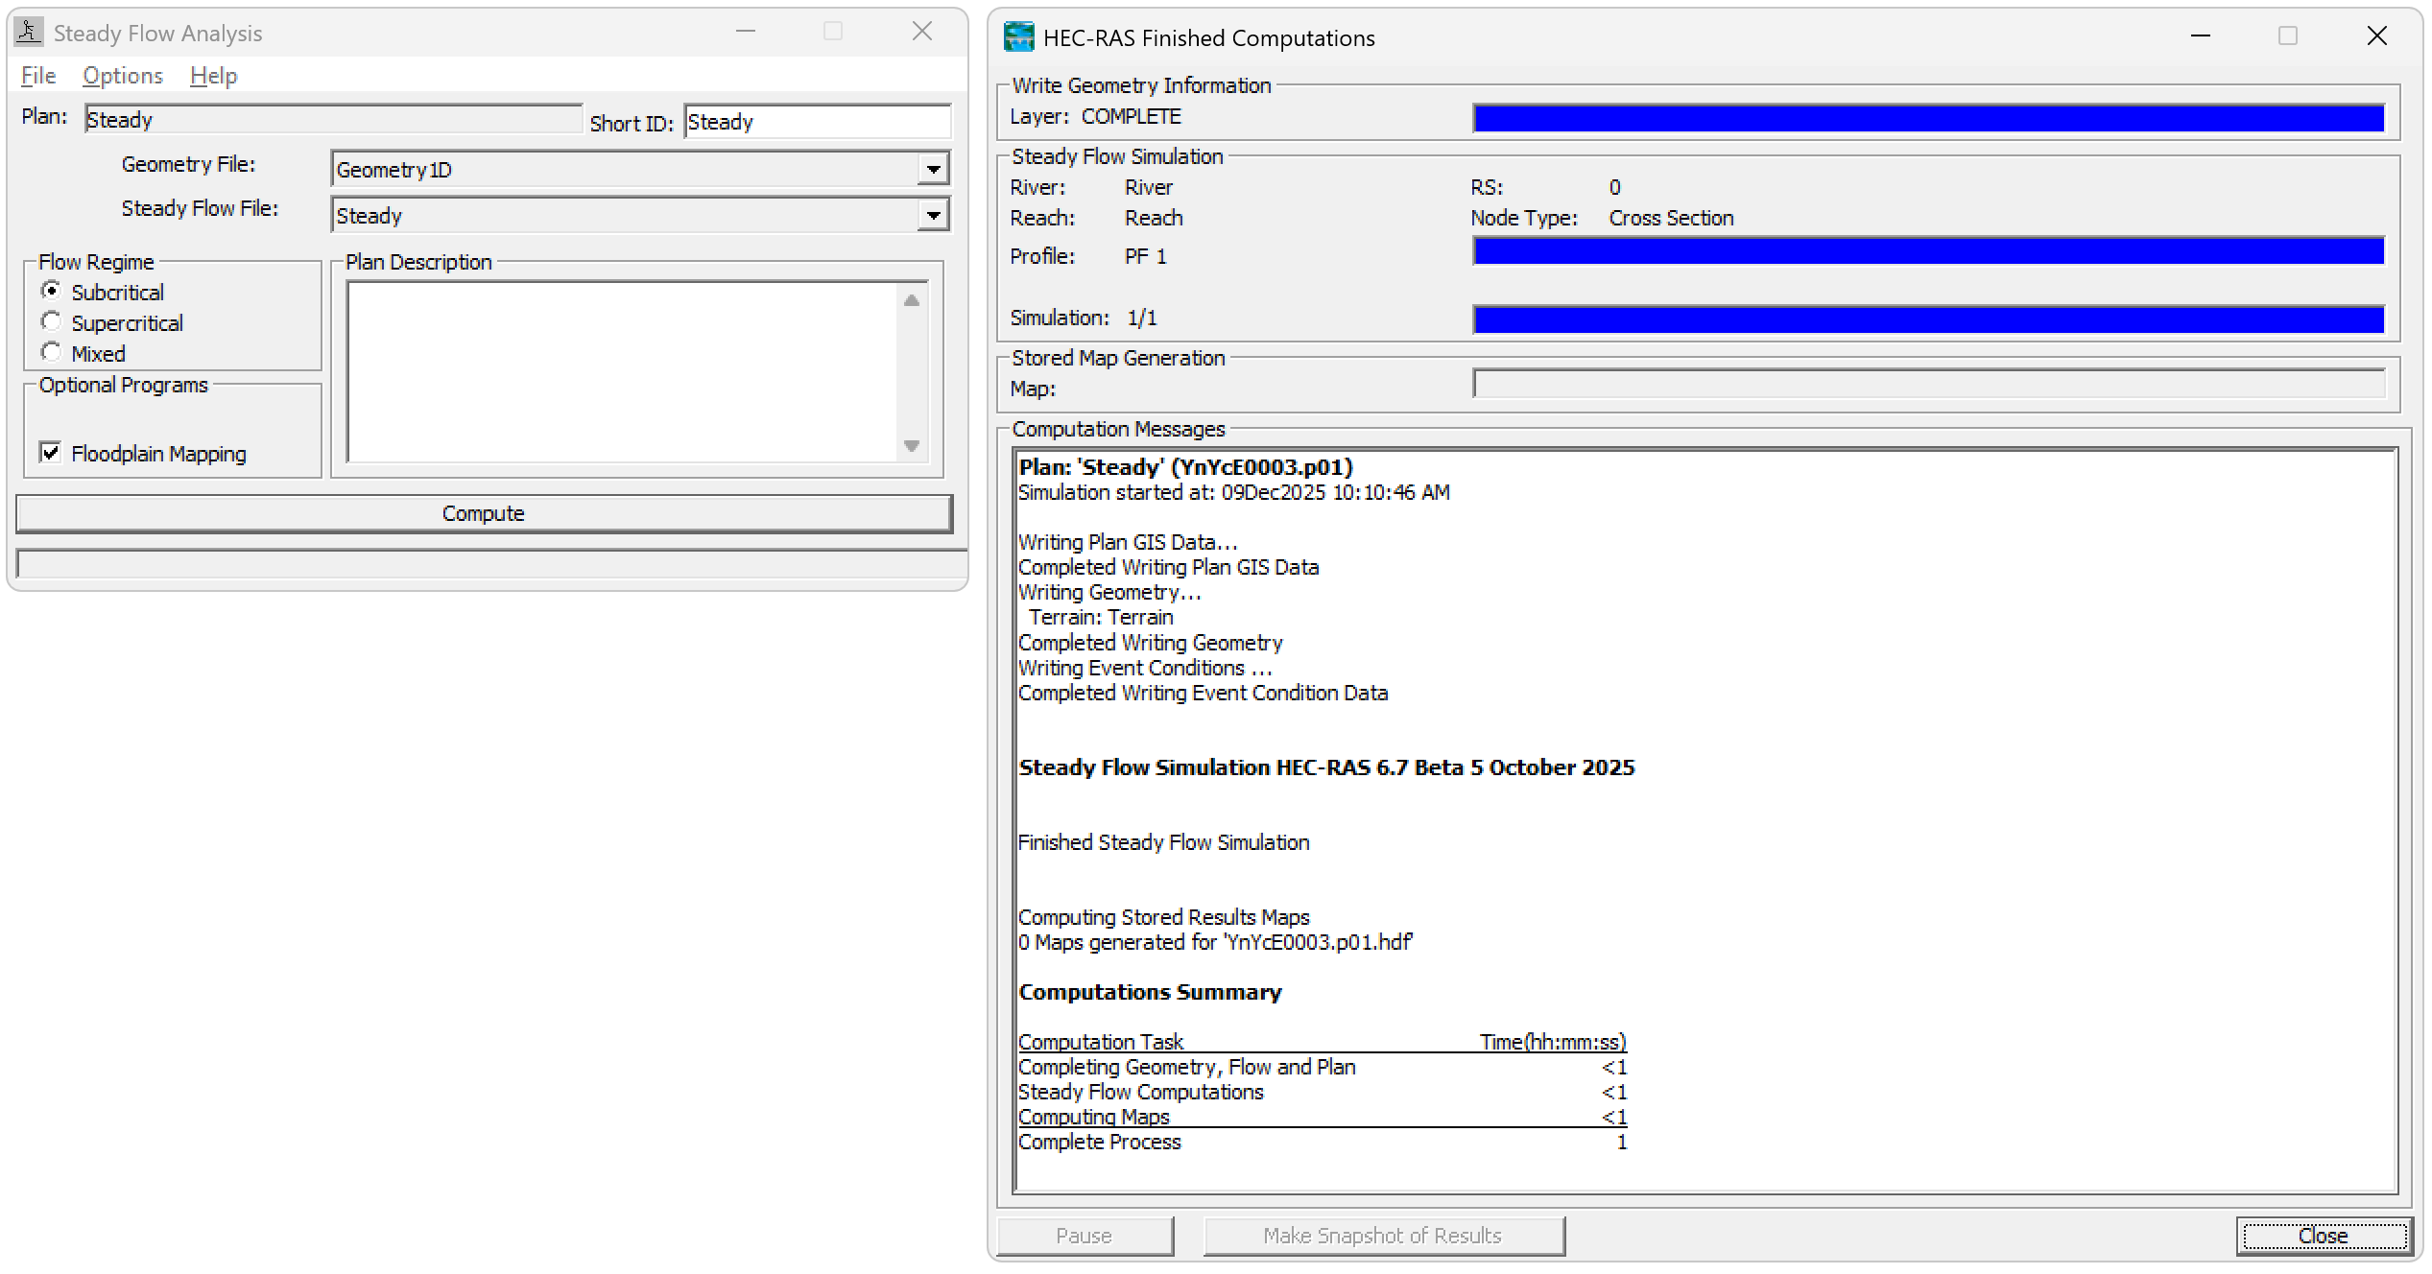Click the 'Reach' value next to Reach label

[1154, 218]
